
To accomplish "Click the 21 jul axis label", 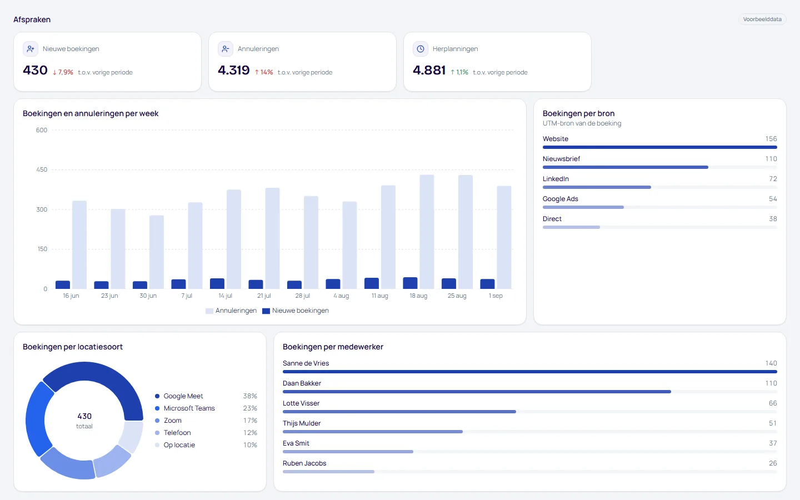I will [x=264, y=296].
